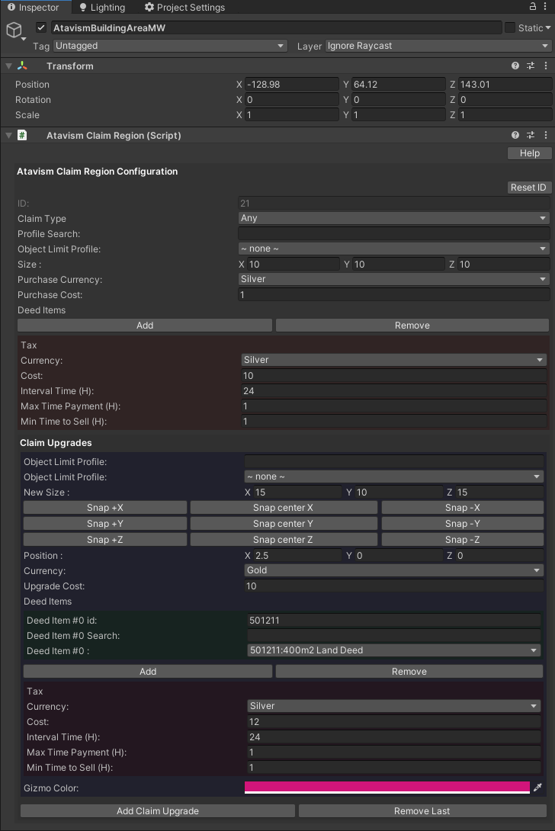Viewport: 555px width, 831px height.
Task: Open Atavism Claim Region script help icon
Action: coord(516,135)
